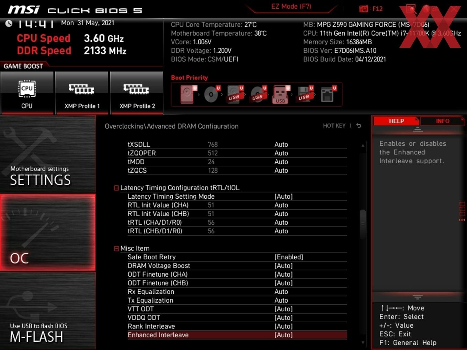Select the USB floppy boot device icon
Screen dimensions: 467x350
click(x=305, y=94)
